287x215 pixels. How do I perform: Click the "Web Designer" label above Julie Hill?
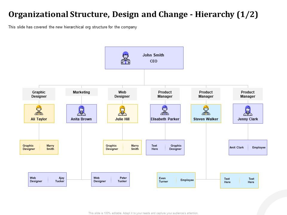[122, 94]
